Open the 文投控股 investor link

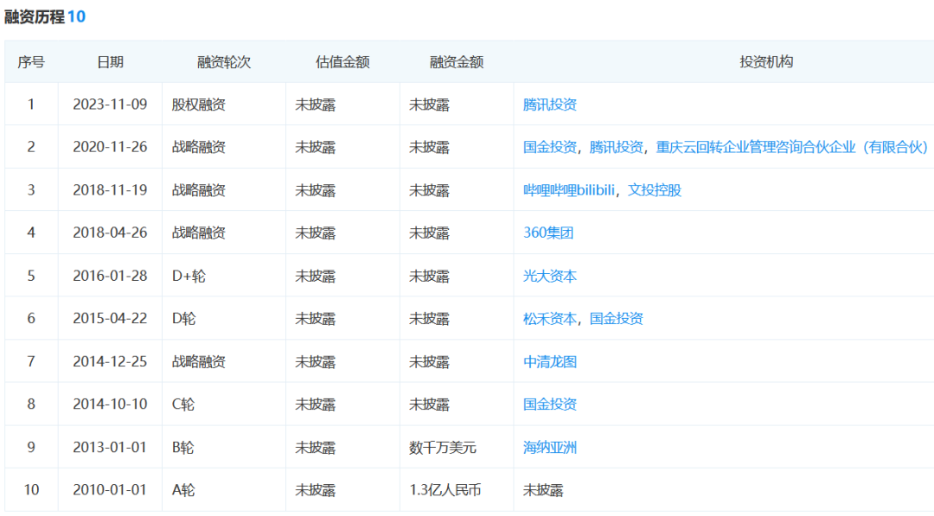point(655,190)
